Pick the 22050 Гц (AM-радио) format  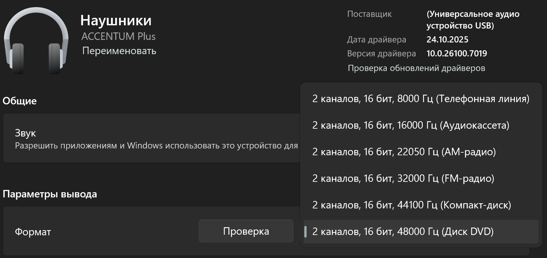pyautogui.click(x=404, y=152)
